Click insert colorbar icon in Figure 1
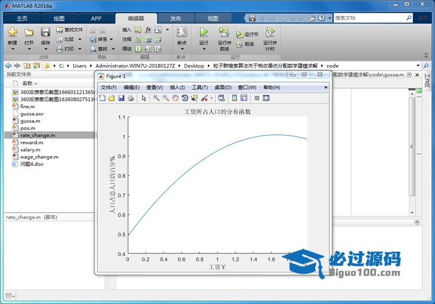 coord(234,98)
